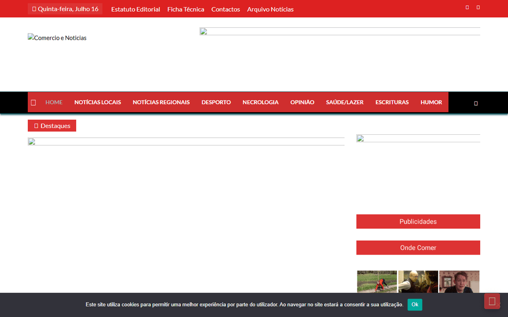Go to Contactos page
The width and height of the screenshot is (508, 317).
[x=225, y=9]
